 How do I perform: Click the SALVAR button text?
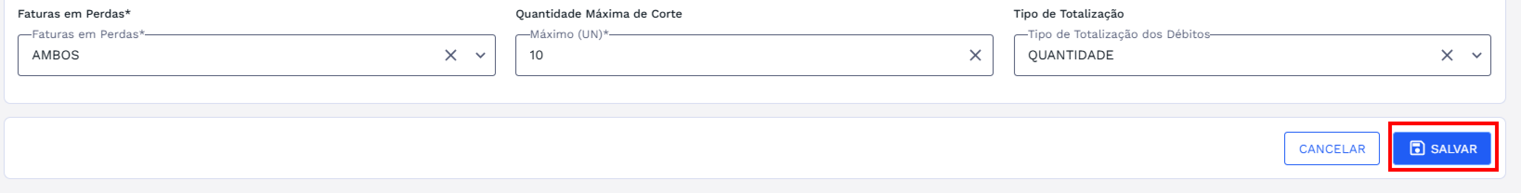pyautogui.click(x=1453, y=149)
